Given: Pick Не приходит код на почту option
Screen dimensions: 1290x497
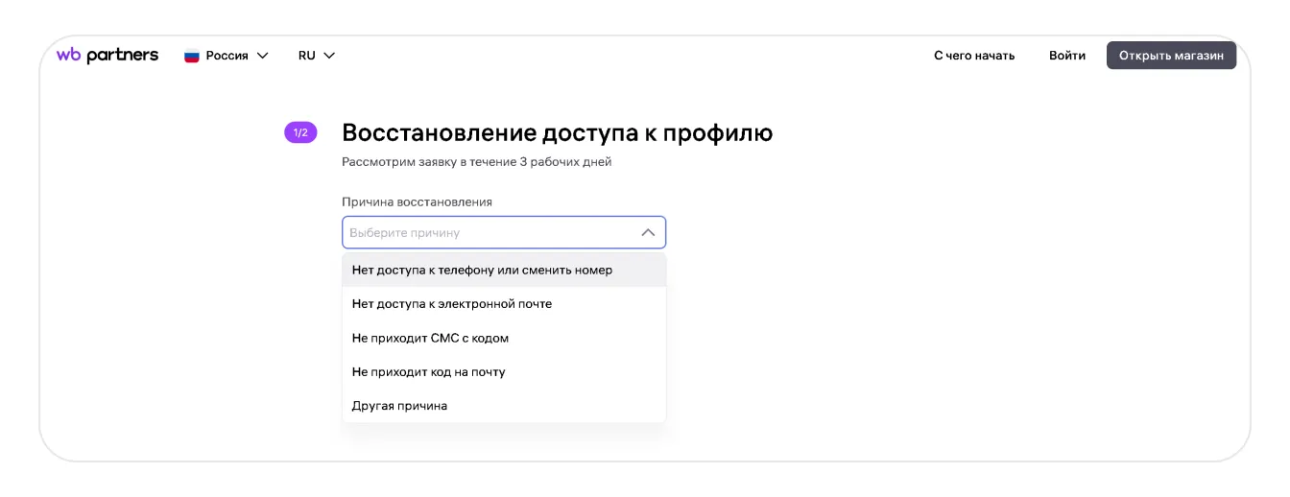Looking at the screenshot, I should click(x=428, y=371).
